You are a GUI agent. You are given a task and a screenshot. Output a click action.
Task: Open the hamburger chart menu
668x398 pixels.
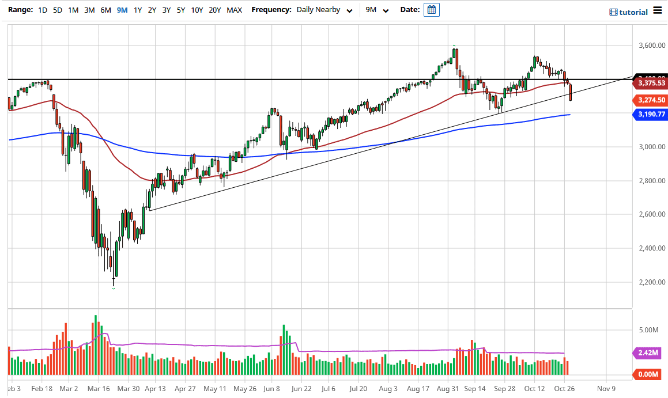coord(656,11)
